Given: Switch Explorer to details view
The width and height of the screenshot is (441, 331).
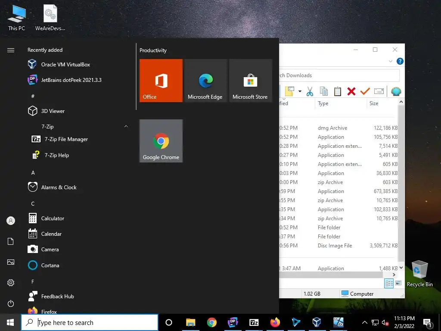Looking at the screenshot, I should [389, 283].
